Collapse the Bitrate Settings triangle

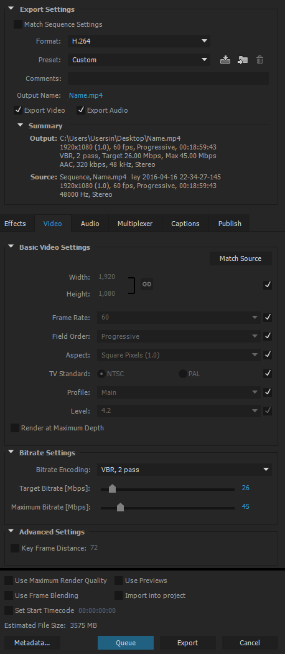point(11,452)
